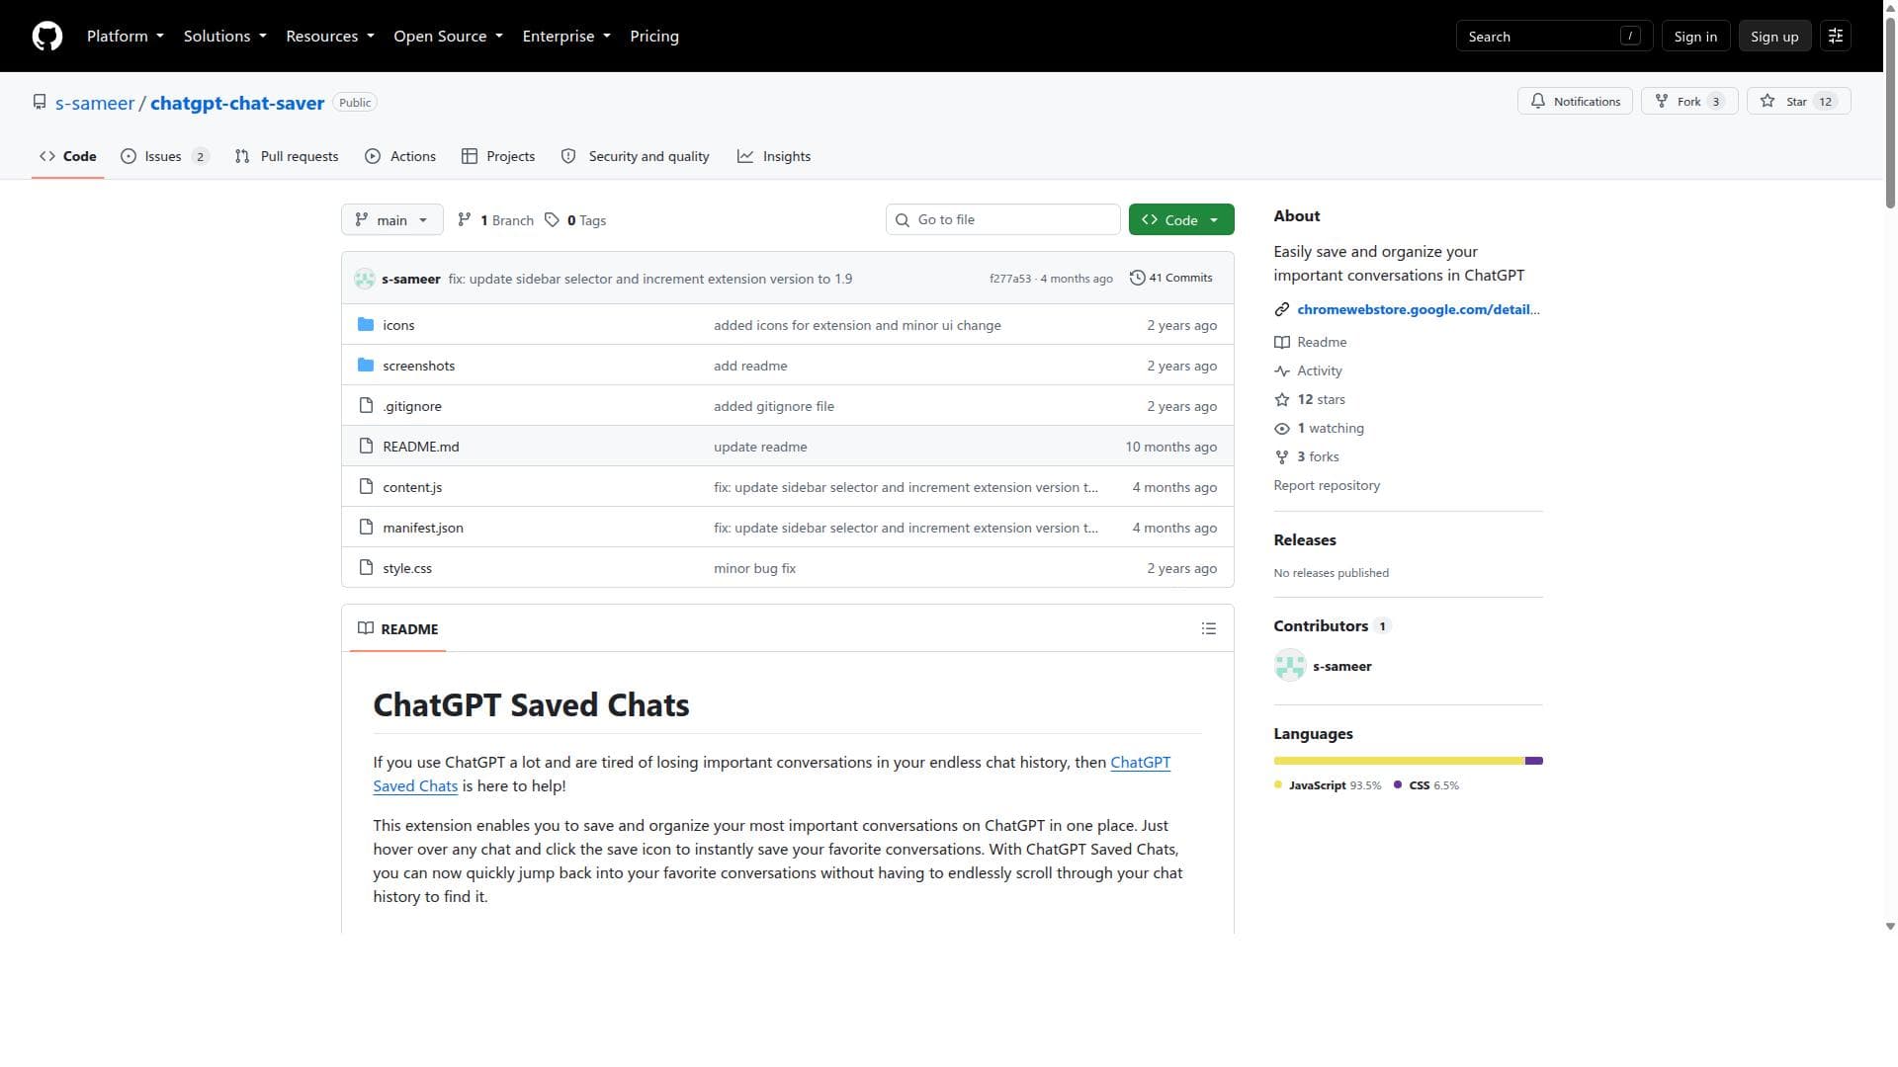Click the file icon beside style.css

366,568
